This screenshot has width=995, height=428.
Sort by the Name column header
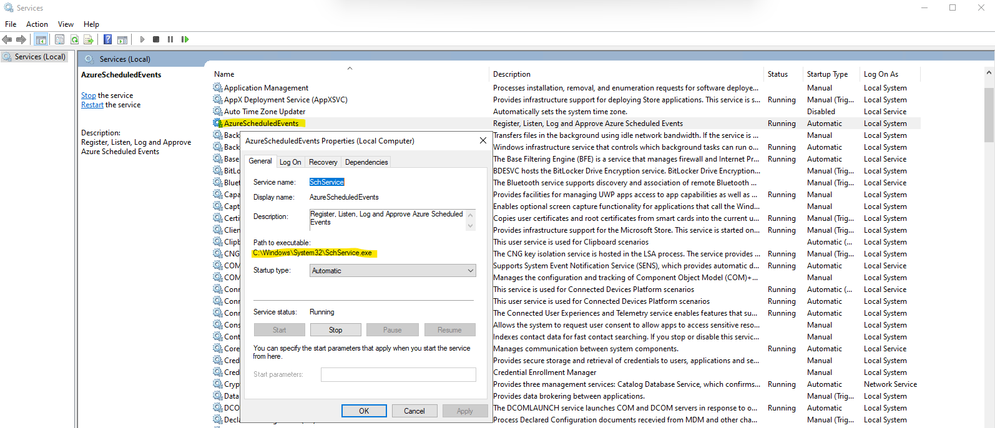350,74
